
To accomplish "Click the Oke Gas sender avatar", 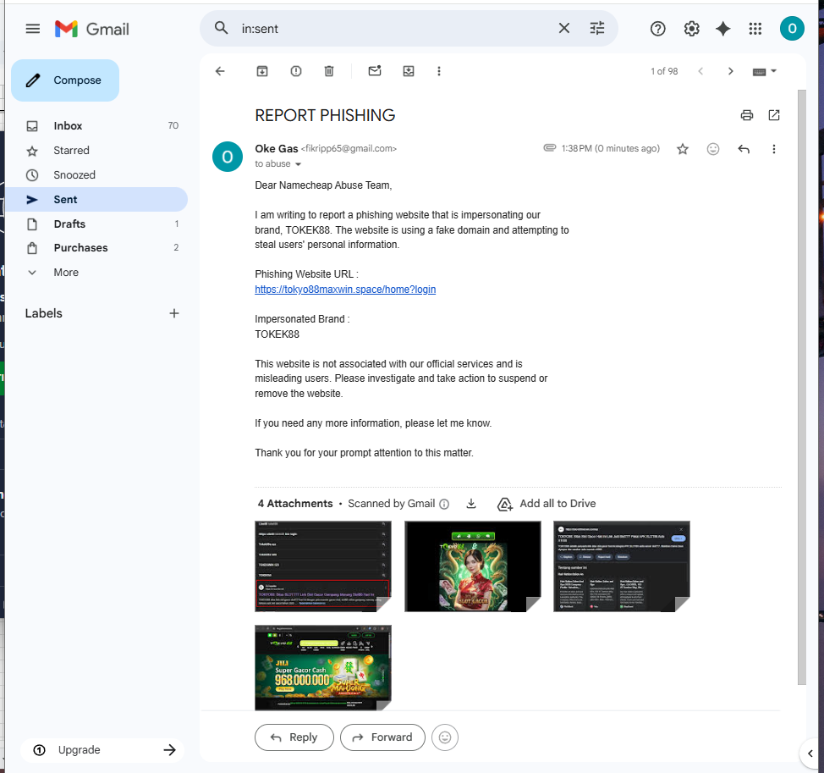I will point(228,157).
